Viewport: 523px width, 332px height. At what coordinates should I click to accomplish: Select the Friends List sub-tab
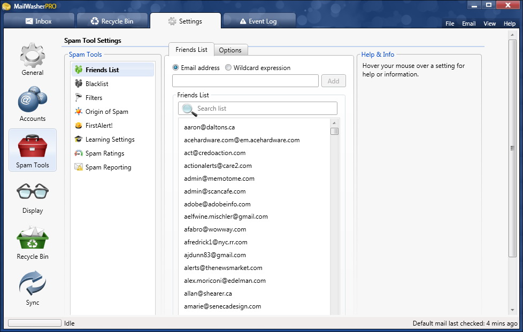(191, 50)
